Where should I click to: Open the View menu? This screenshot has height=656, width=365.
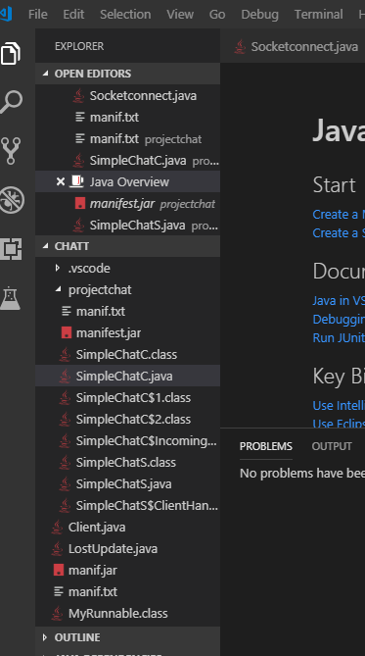pyautogui.click(x=180, y=15)
